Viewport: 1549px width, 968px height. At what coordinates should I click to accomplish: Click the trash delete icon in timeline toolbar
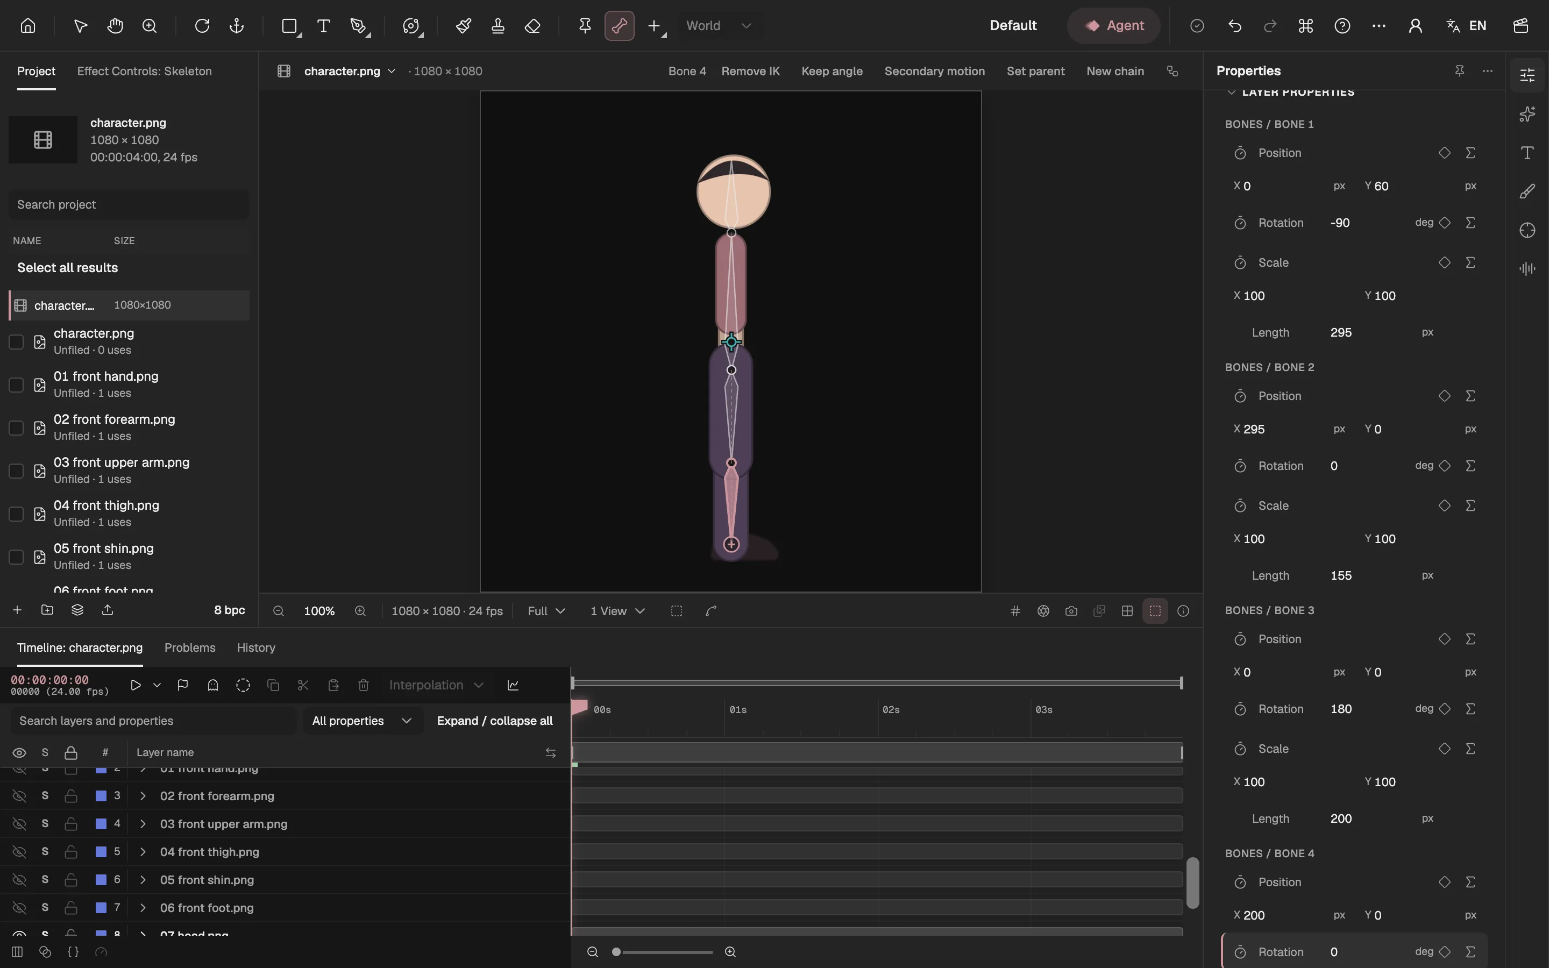364,685
